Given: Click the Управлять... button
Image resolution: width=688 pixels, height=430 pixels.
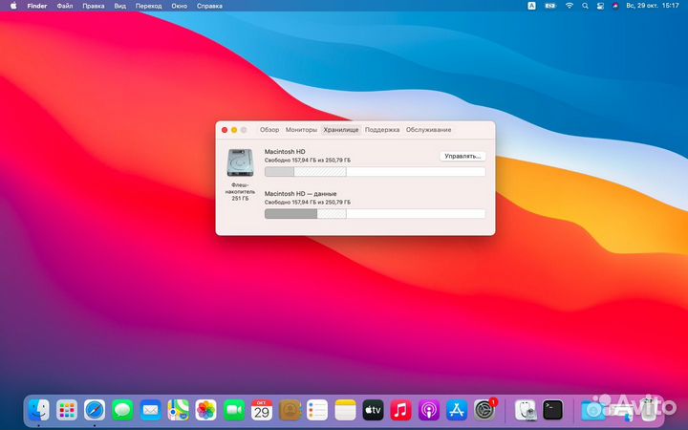Looking at the screenshot, I should pyautogui.click(x=462, y=156).
